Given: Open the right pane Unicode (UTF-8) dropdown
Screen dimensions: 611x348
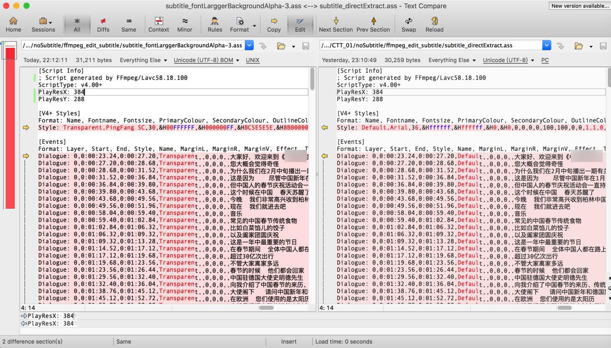Looking at the screenshot, I should tap(508, 60).
